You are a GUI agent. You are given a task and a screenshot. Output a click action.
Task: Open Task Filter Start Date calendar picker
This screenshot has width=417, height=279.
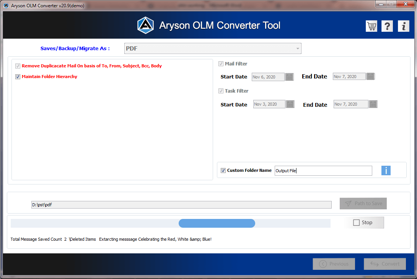tap(290, 104)
